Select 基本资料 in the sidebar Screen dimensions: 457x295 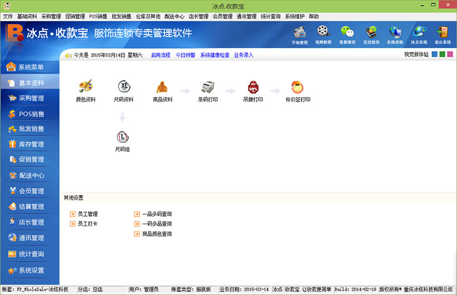30,83
